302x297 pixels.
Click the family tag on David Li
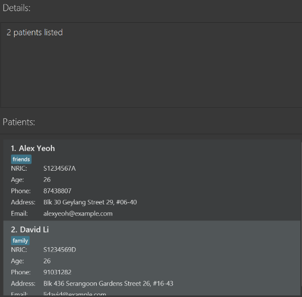[x=20, y=241]
